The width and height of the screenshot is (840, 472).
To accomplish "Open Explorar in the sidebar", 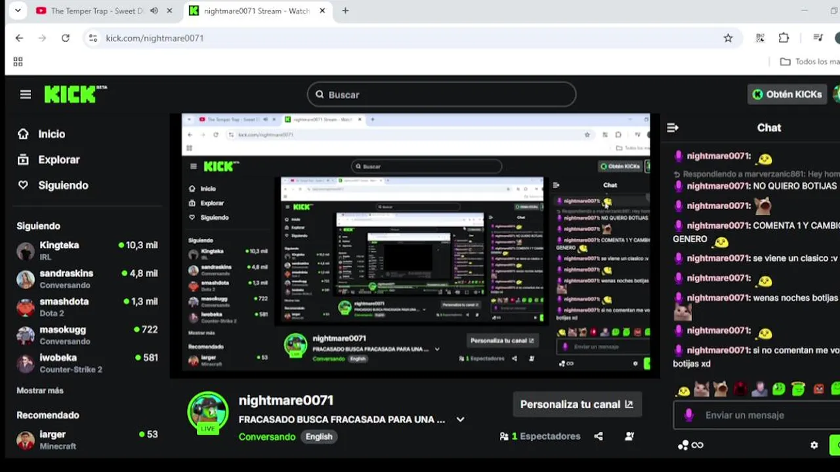I will (x=49, y=159).
